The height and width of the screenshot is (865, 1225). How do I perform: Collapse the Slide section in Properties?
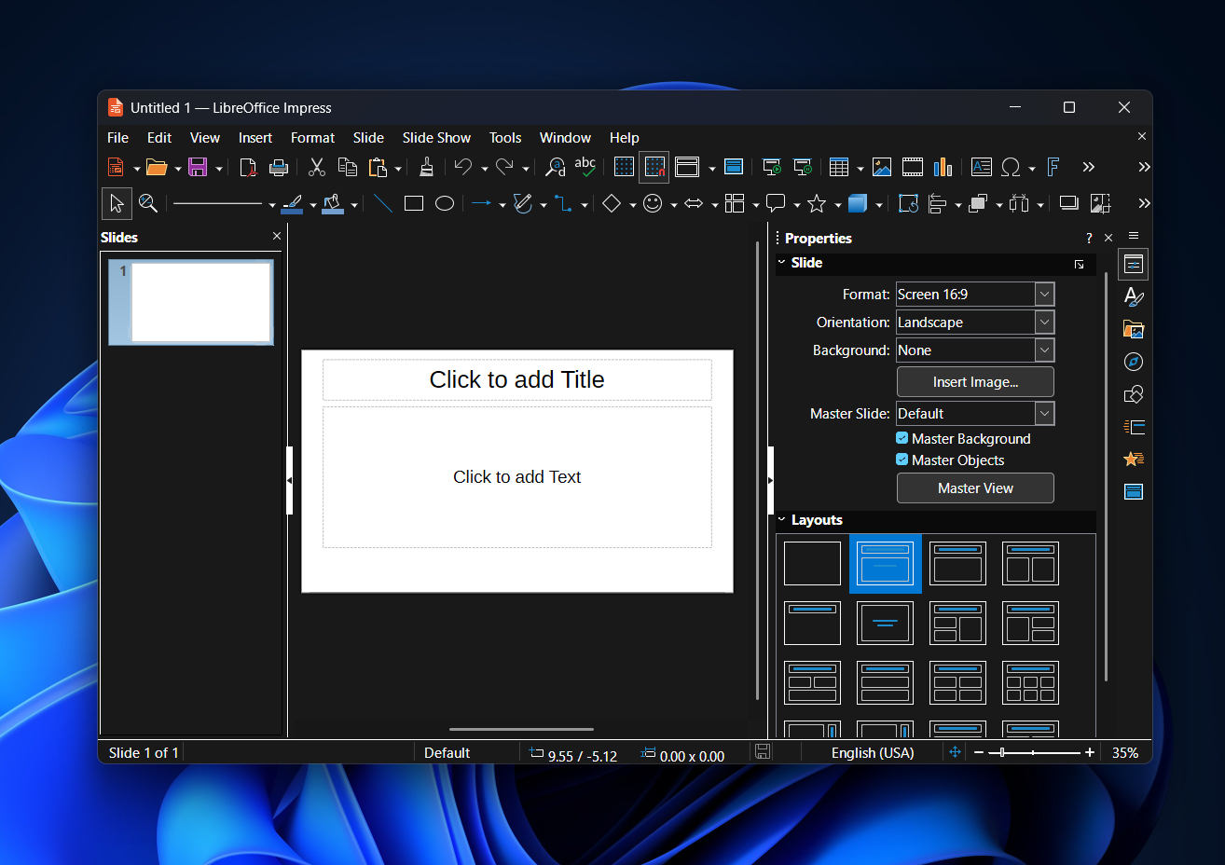(x=782, y=263)
